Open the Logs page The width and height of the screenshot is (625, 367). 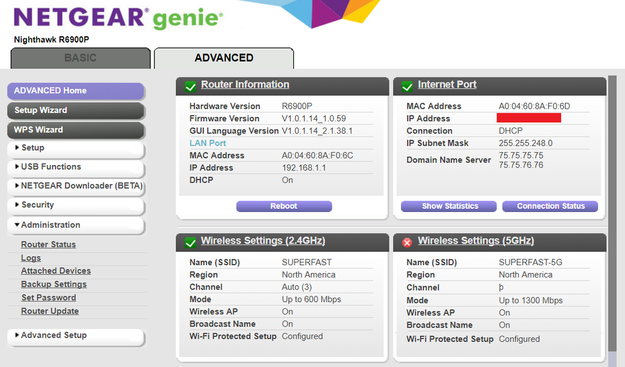pos(31,258)
